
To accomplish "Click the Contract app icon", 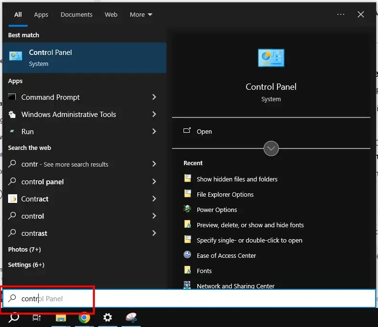I will coord(12,199).
